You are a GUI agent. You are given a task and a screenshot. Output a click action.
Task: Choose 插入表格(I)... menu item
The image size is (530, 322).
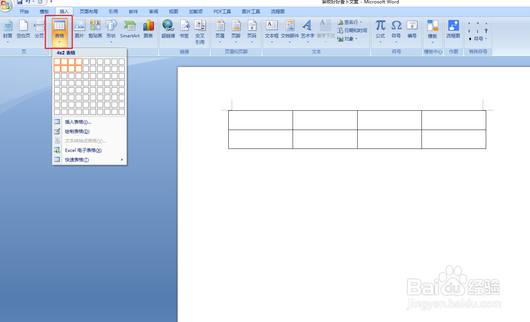pos(89,122)
